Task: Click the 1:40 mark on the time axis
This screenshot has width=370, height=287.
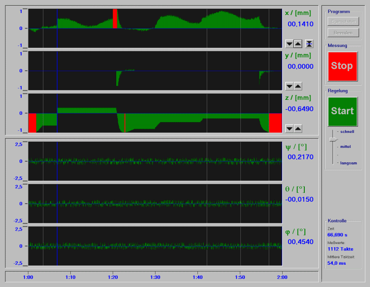Action: [x=197, y=277]
